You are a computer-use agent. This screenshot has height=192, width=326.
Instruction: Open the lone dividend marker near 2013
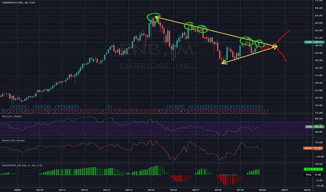[109, 107]
